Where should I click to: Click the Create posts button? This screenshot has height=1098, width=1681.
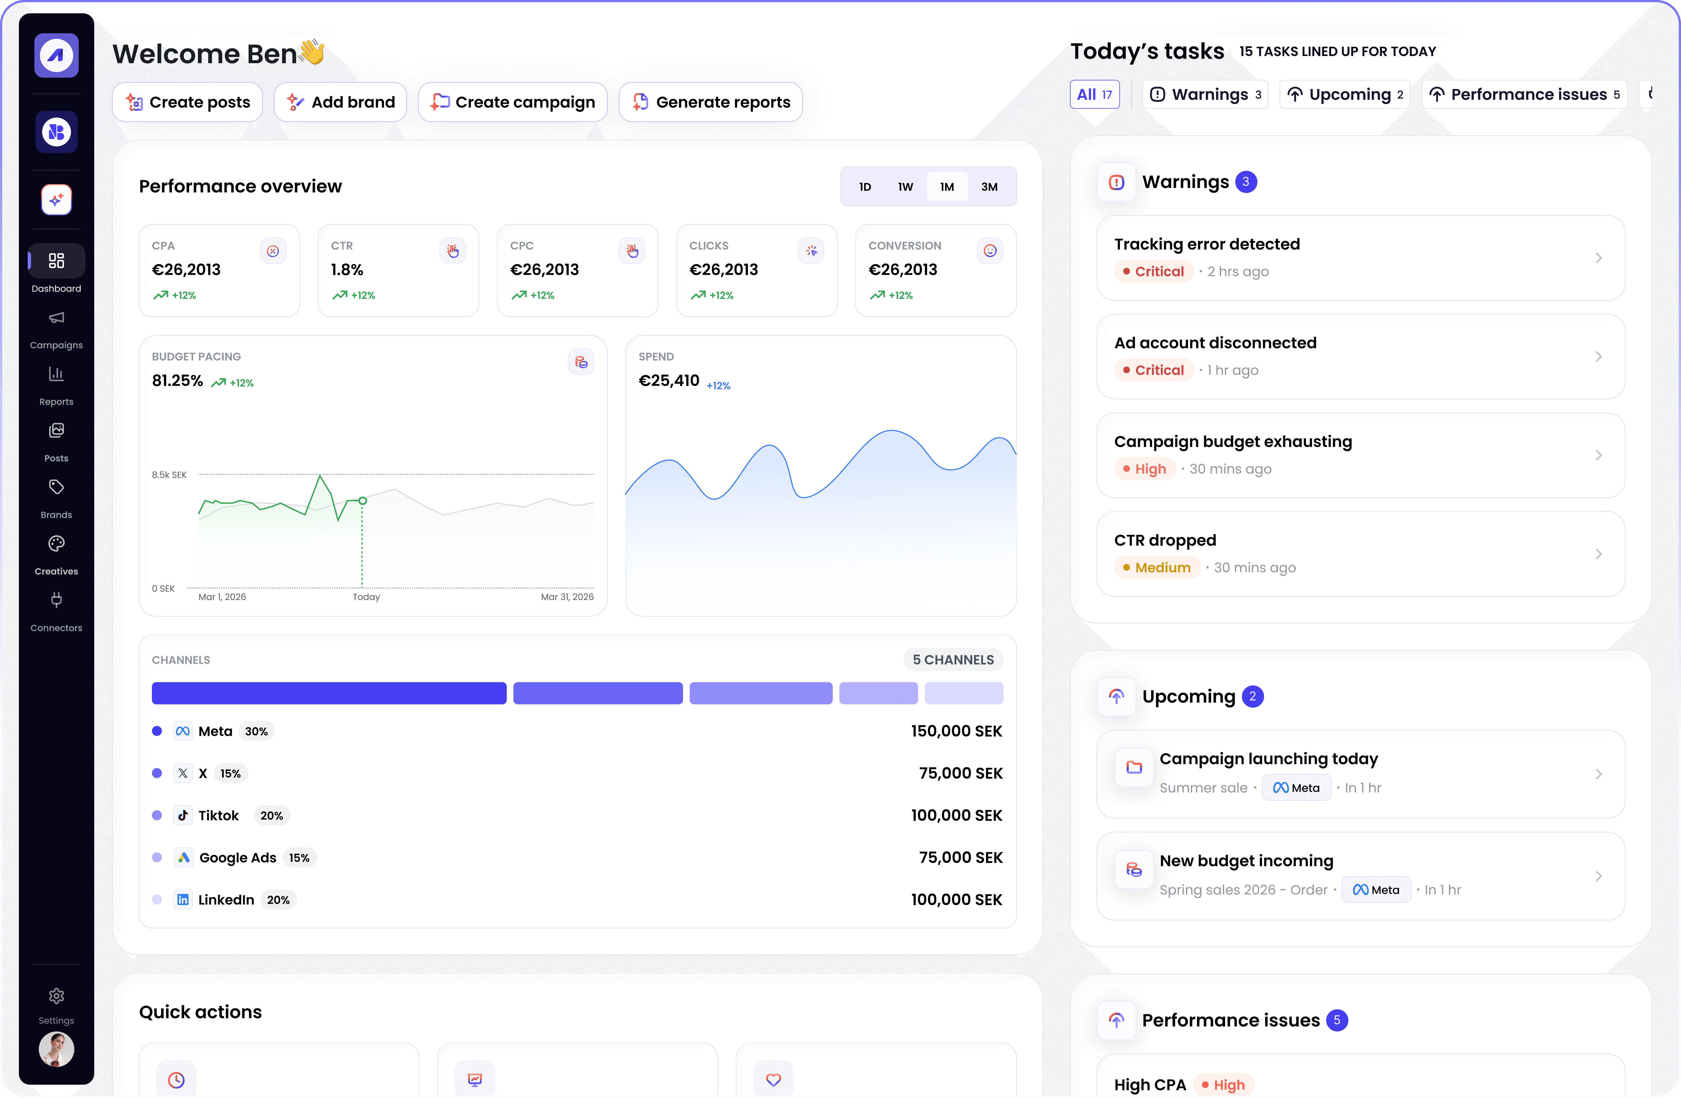[187, 102]
